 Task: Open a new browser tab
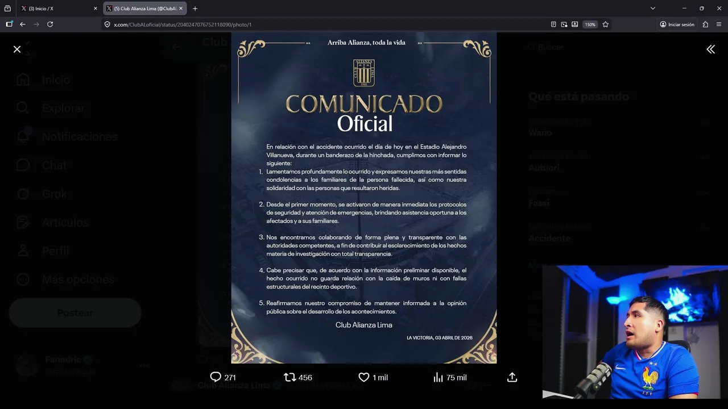pyautogui.click(x=195, y=9)
